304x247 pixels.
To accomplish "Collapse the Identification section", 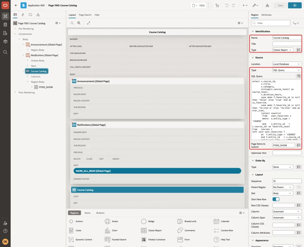I will coord(253,31).
